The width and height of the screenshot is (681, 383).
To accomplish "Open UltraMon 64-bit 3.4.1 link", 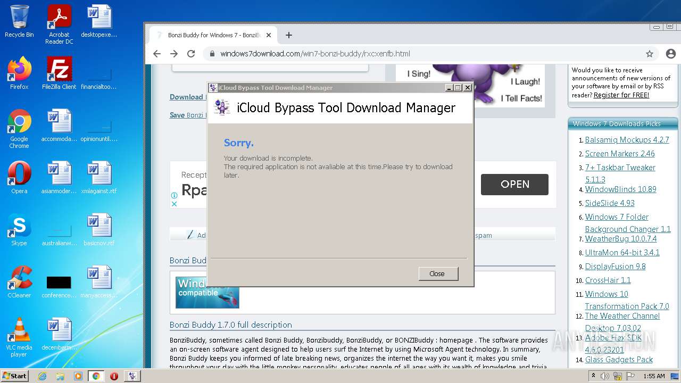I will pos(622,253).
